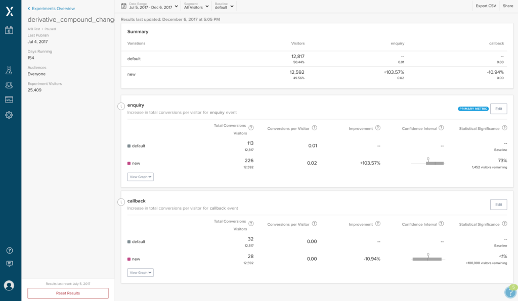The image size is (518, 301).
Task: Open the Settings gear icon in the sidebar
Action: 9,115
